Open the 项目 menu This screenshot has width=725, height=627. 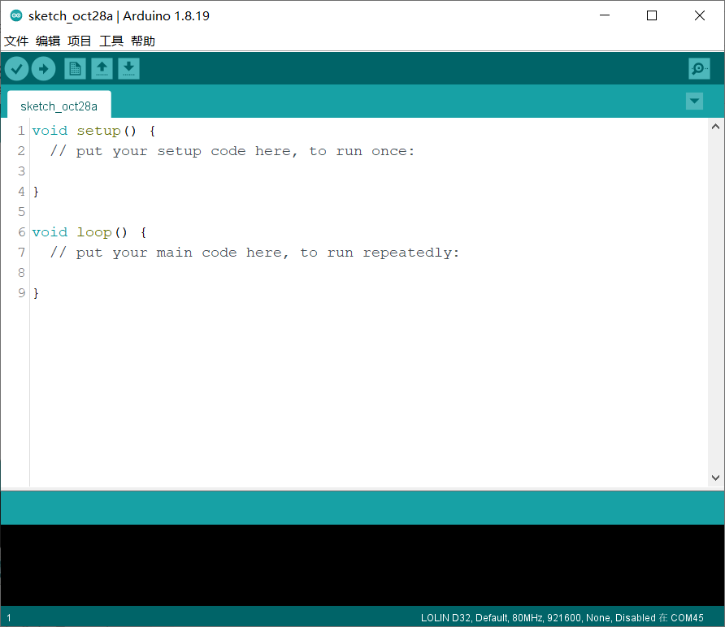(79, 41)
